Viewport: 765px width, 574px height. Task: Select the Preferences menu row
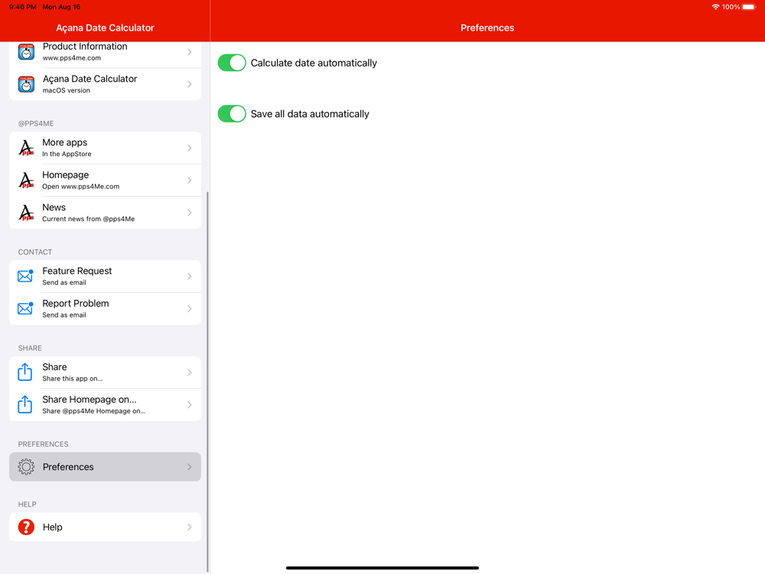tap(105, 467)
